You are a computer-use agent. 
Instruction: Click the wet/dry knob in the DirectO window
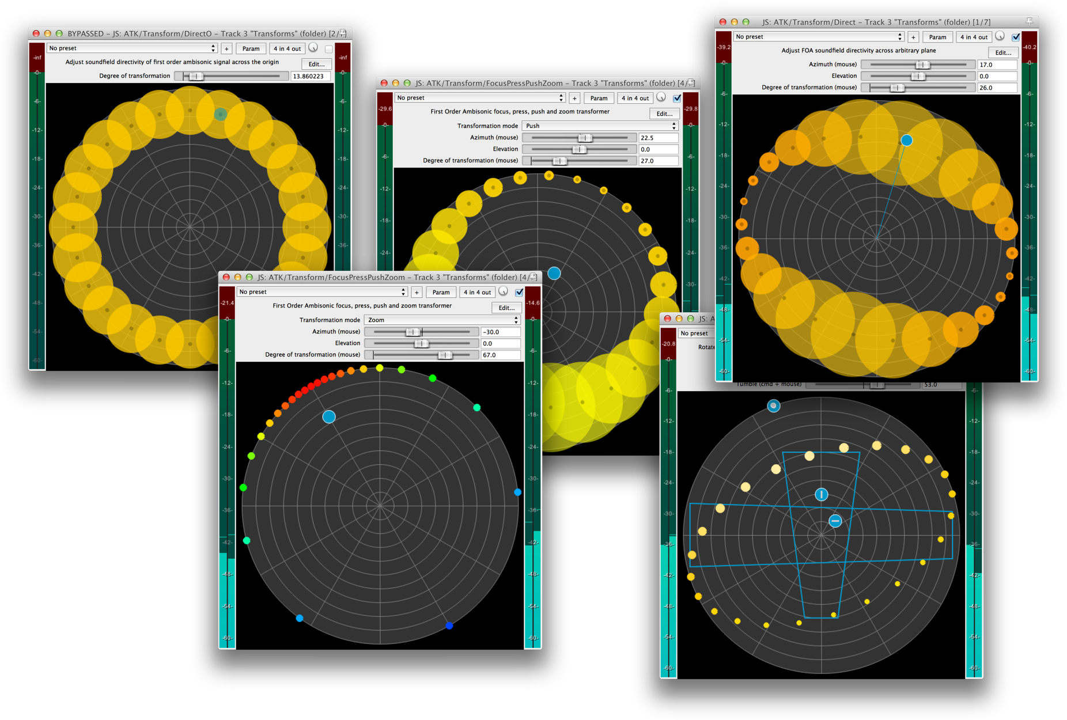pyautogui.click(x=313, y=48)
